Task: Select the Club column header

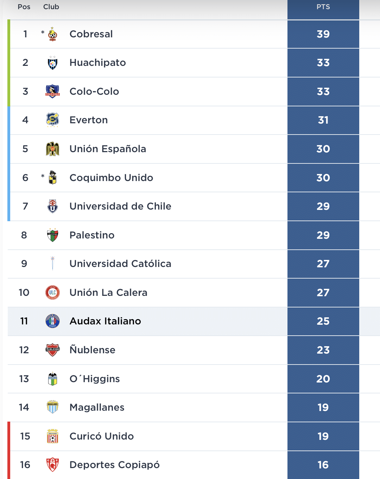Action: click(x=51, y=7)
